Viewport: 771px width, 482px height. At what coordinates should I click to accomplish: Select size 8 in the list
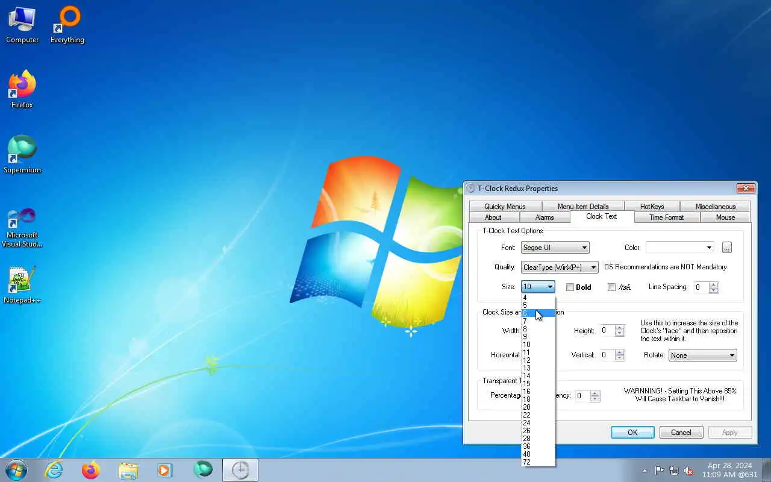538,329
